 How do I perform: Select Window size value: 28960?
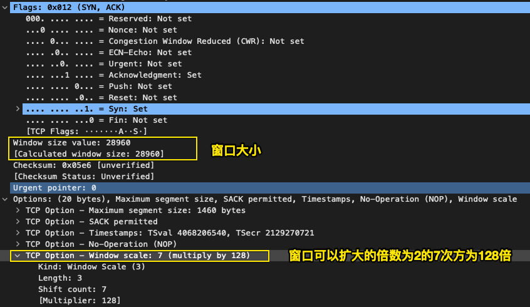(x=71, y=143)
